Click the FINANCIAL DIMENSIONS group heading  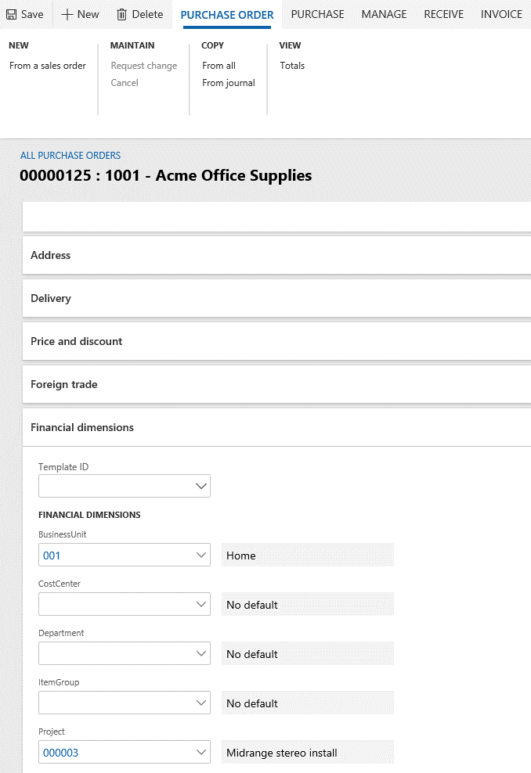[x=89, y=515]
